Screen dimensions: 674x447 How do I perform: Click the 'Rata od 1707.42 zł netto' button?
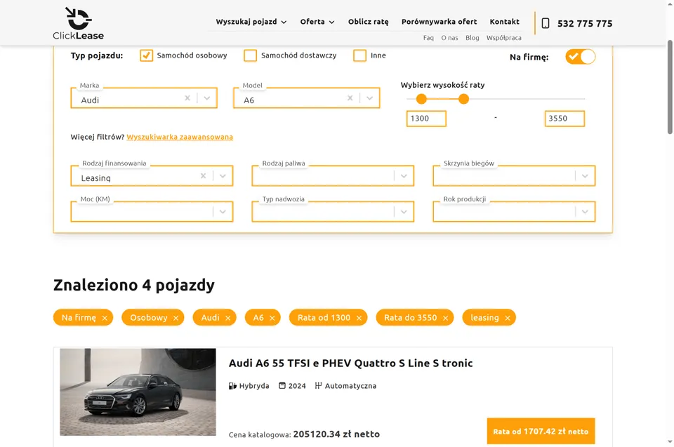coord(541,432)
